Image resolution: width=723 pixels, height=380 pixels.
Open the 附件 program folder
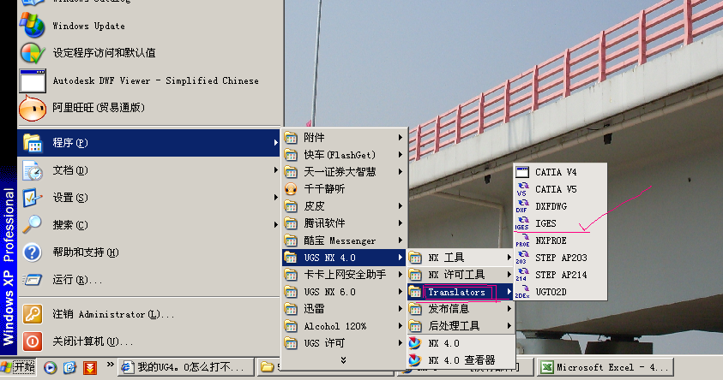[x=345, y=138]
